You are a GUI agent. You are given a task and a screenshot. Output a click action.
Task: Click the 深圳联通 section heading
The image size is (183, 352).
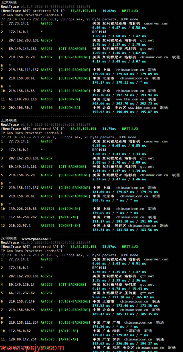(9, 238)
